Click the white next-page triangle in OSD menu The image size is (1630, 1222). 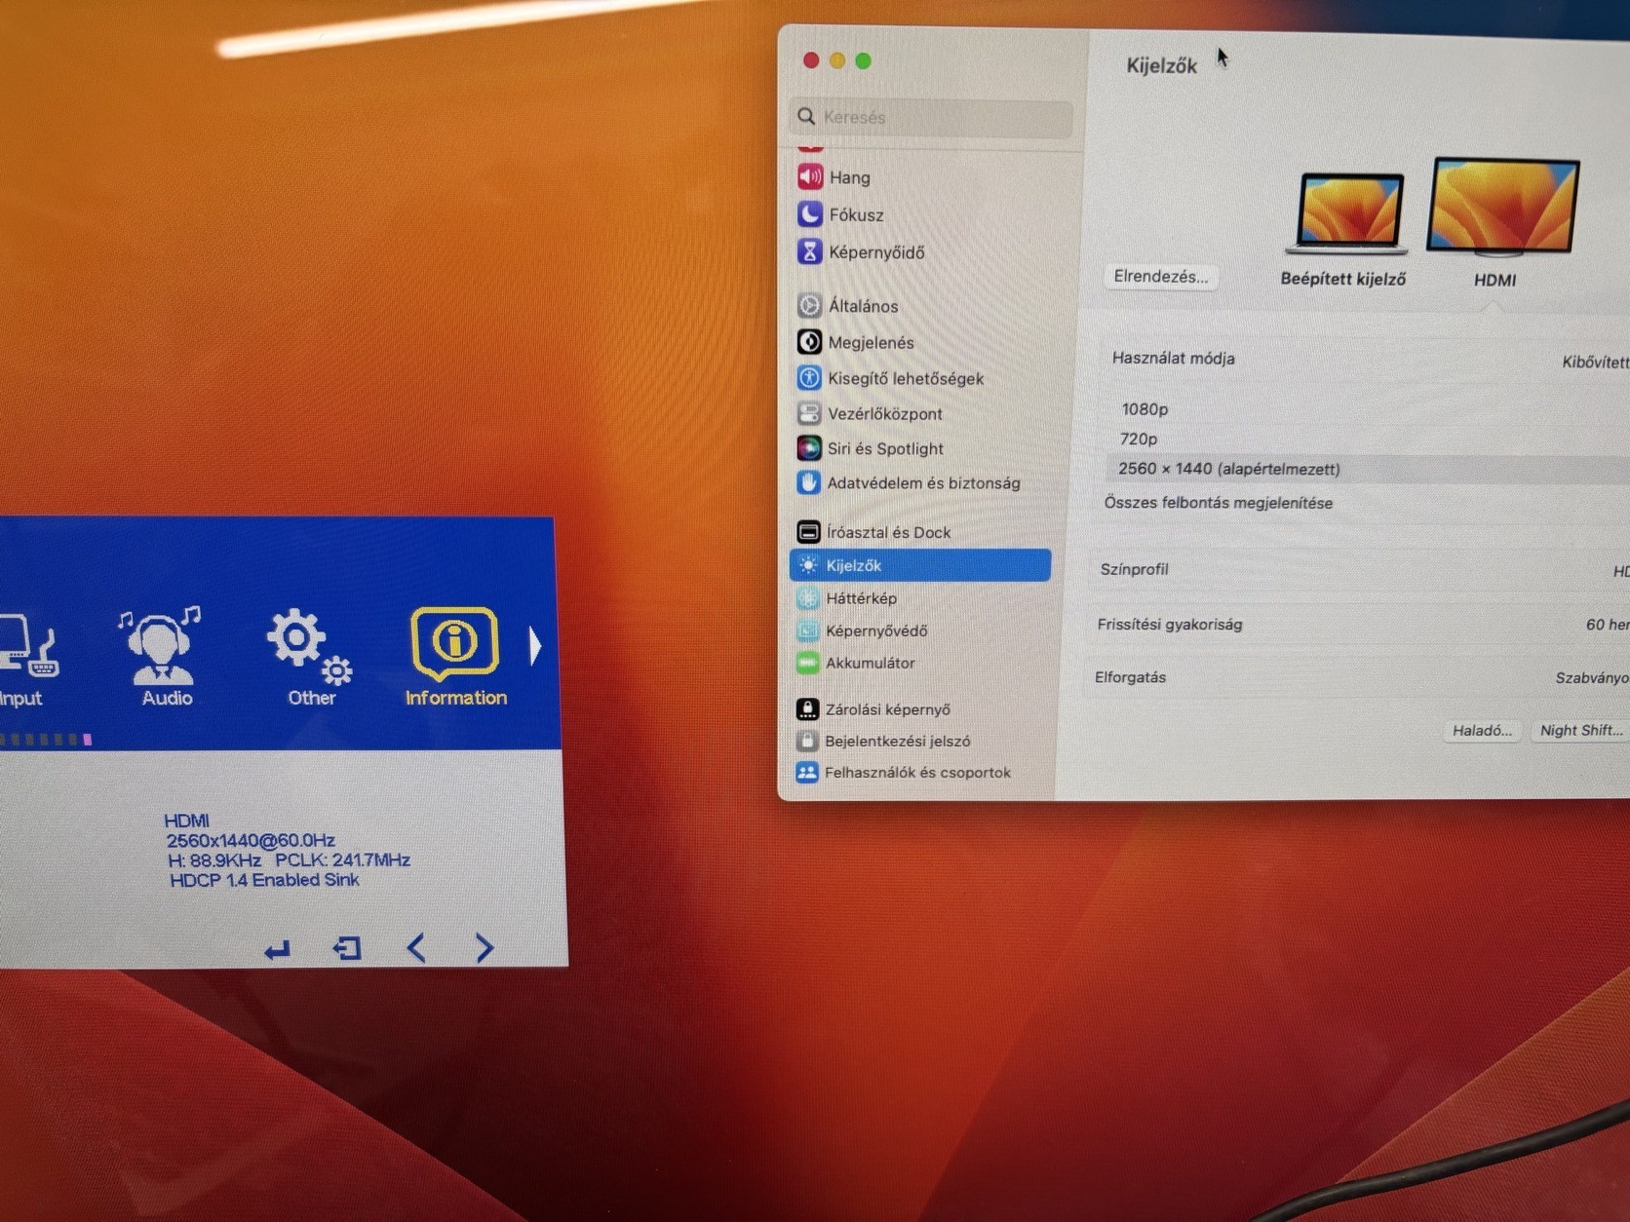tap(534, 645)
